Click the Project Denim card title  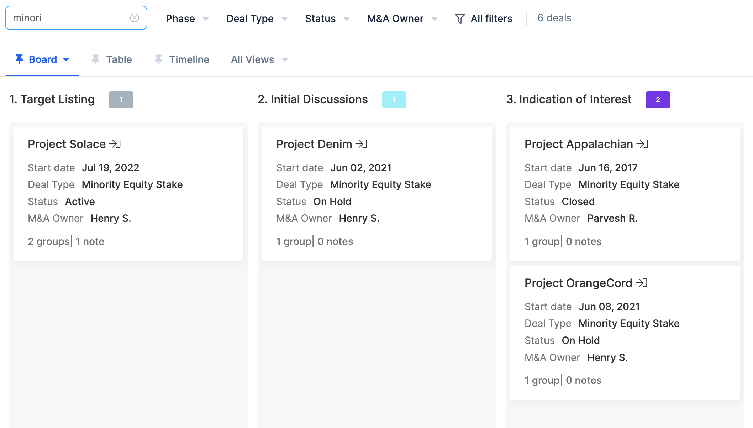[314, 144]
